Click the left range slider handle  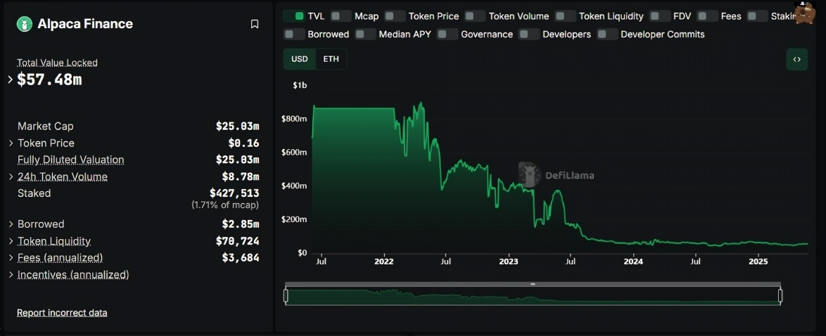286,296
